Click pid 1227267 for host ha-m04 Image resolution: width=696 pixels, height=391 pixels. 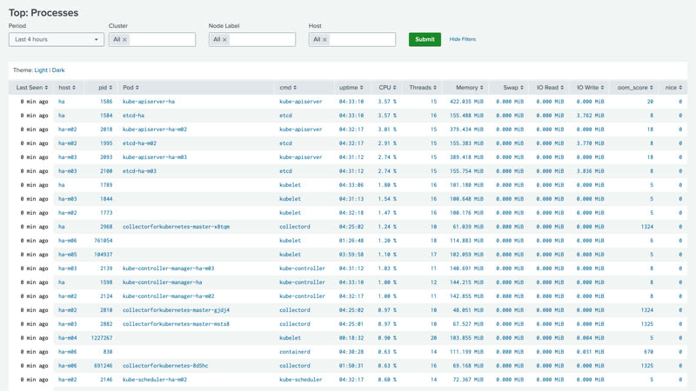102,338
